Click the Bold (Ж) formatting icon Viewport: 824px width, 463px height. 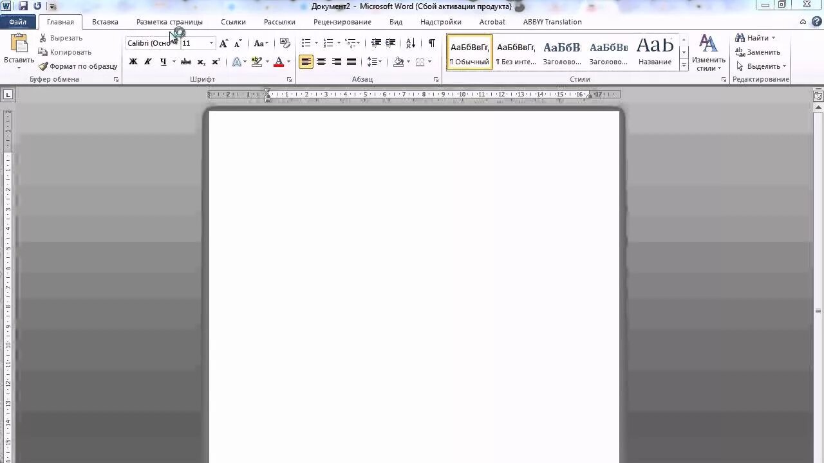coord(133,62)
